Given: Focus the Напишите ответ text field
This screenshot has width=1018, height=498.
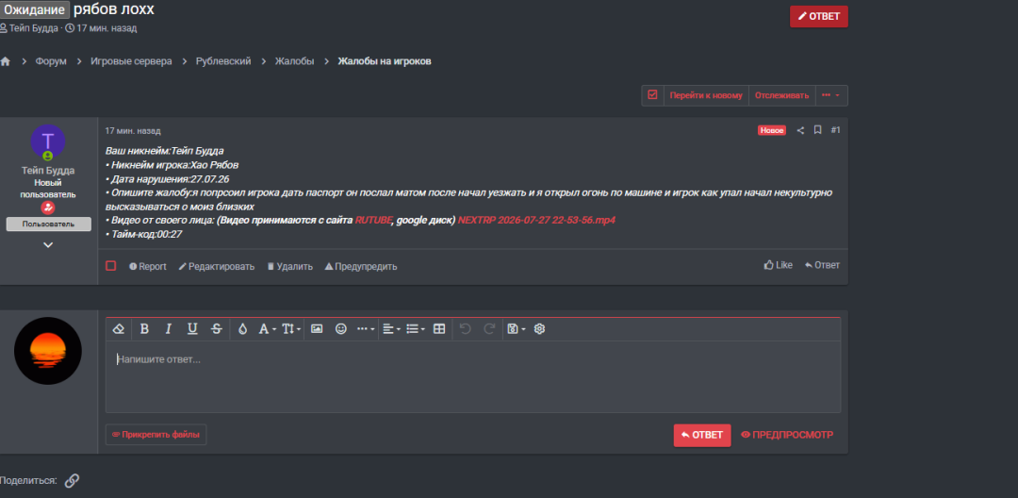Looking at the screenshot, I should [x=472, y=376].
